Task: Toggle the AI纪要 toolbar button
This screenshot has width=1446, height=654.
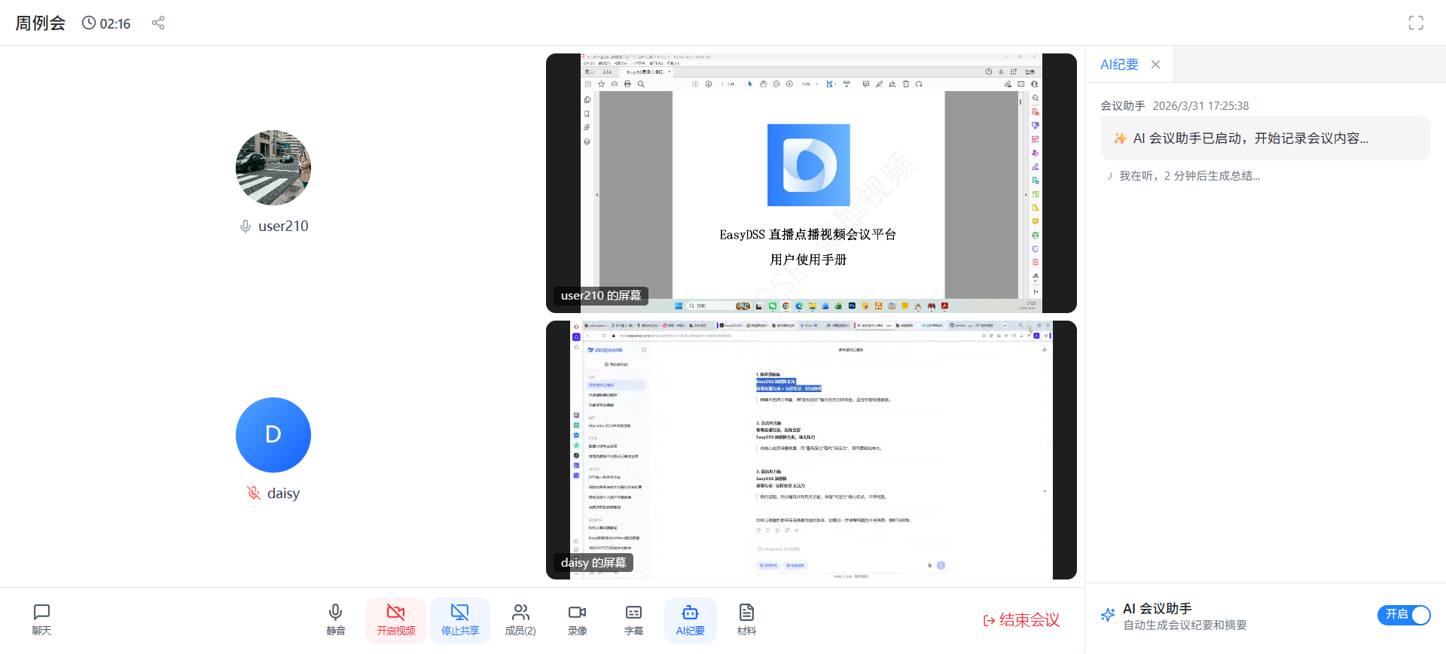Action: [691, 620]
